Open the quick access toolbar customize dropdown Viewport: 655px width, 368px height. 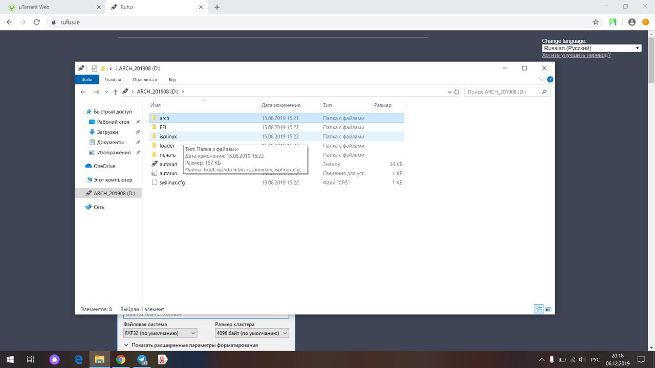point(111,68)
